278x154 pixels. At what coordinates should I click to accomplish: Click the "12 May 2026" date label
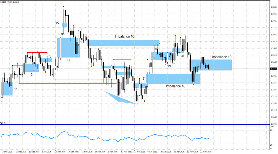193,152
